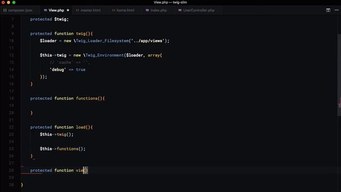This screenshot has width=341, height=192.
Task: Click the 'array(' keyword on line 12
Action: [155, 55]
